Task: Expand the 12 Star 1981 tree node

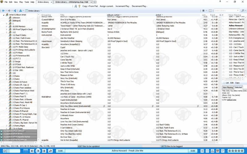Action: [x=6, y=70]
